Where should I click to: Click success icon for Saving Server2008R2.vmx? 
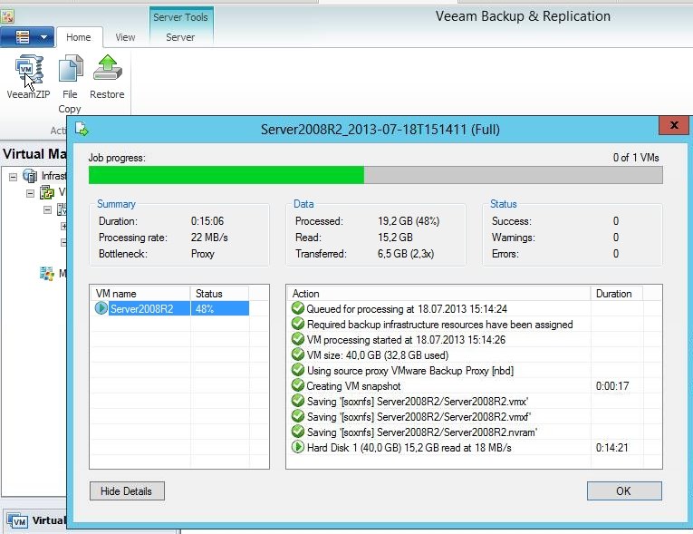(x=298, y=401)
